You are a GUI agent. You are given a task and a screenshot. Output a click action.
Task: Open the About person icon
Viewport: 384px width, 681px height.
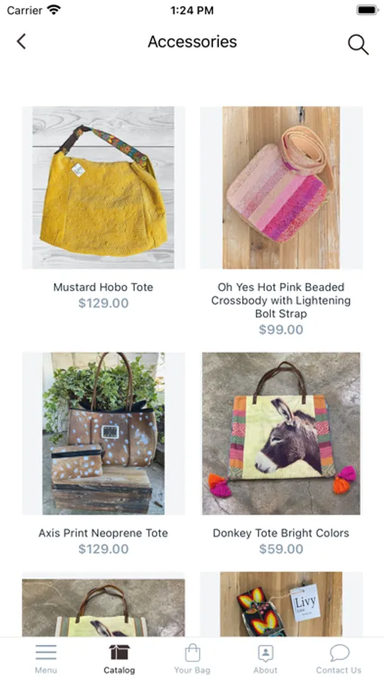tap(265, 652)
